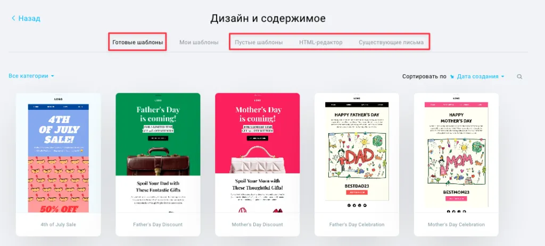Select the Пустые шаблоны tab
The image size is (545, 246).
coord(259,42)
